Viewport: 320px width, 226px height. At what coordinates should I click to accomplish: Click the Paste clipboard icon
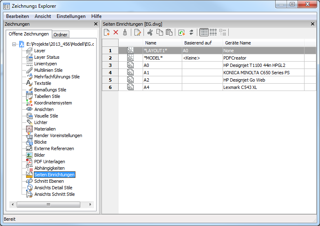click(169, 32)
